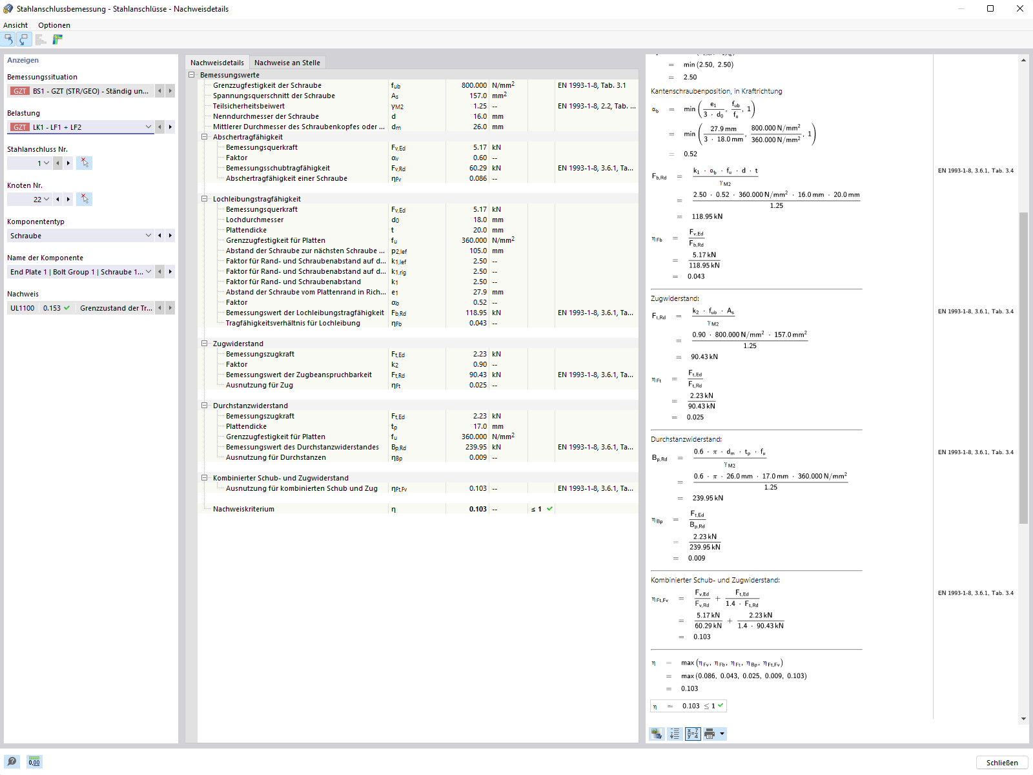Select the Bemessungsschubtragfähigkeit row
The height and width of the screenshot is (775, 1033).
click(418, 168)
